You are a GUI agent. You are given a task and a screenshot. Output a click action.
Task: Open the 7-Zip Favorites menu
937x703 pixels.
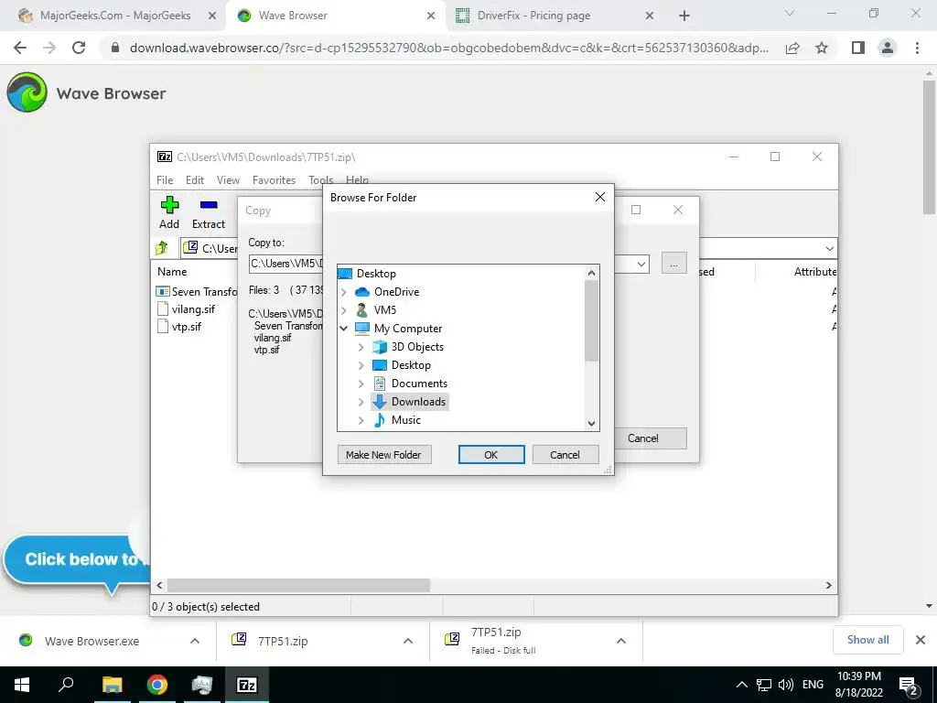point(274,180)
